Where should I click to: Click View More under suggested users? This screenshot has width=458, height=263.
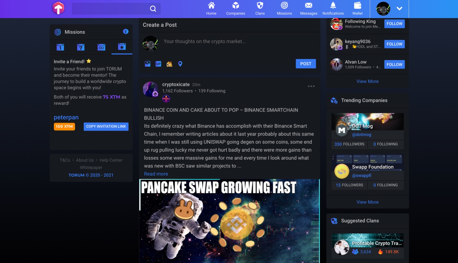pyautogui.click(x=367, y=81)
